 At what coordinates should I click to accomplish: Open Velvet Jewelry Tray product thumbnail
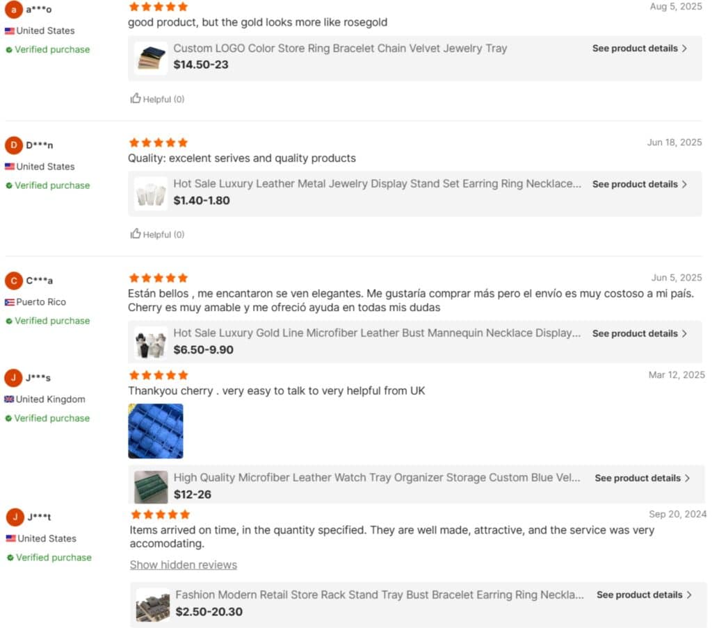[x=151, y=58]
